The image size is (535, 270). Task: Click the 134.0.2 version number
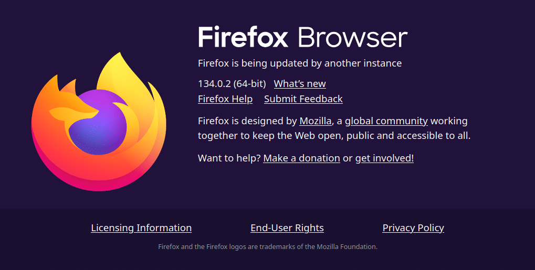(x=214, y=84)
